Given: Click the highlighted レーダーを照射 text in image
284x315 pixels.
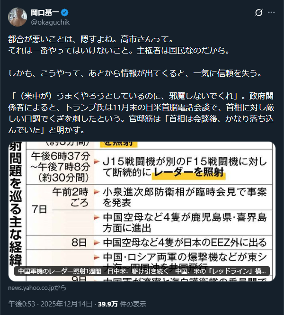Looking at the screenshot, I should pos(189,172).
